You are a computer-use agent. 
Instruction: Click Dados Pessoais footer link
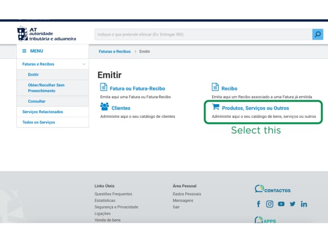pyautogui.click(x=187, y=194)
